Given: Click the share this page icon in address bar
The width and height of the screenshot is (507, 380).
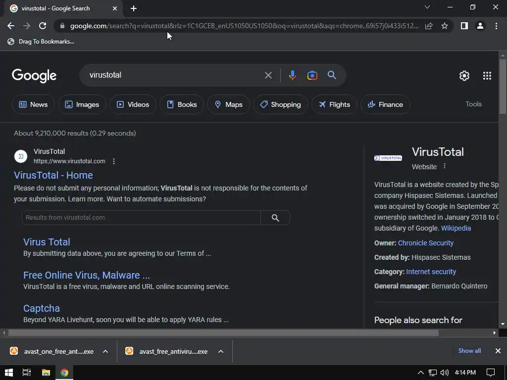Looking at the screenshot, I should (x=429, y=26).
